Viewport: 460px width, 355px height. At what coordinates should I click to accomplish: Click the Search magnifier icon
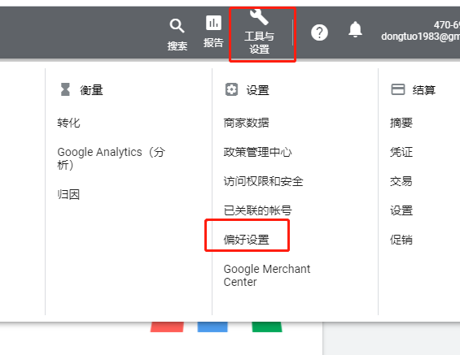click(177, 26)
